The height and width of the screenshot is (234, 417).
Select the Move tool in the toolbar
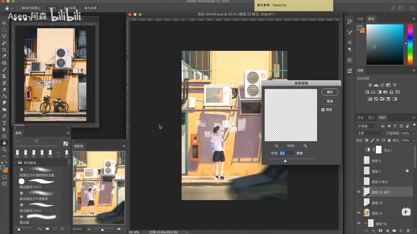5,23
